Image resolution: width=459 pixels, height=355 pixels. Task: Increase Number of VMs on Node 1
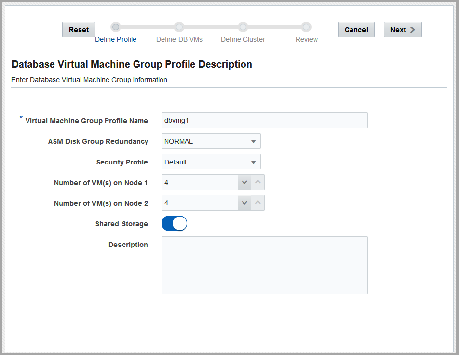tap(258, 182)
